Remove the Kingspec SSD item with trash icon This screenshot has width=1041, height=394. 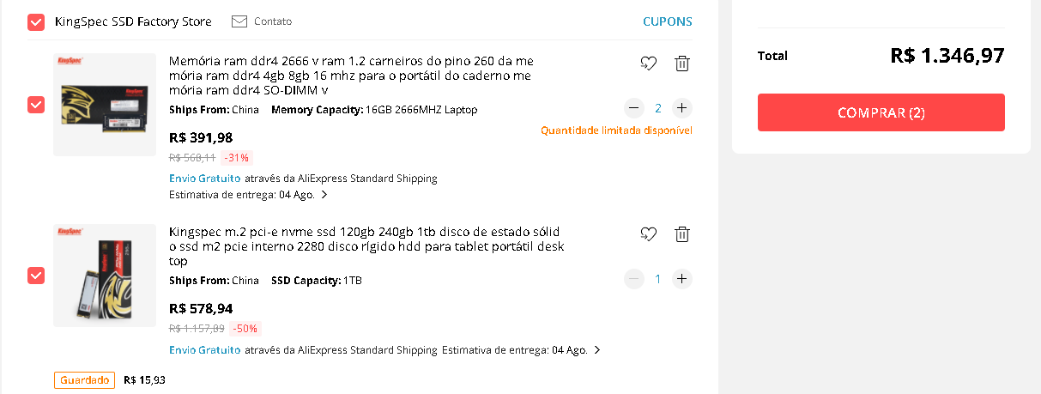click(681, 233)
